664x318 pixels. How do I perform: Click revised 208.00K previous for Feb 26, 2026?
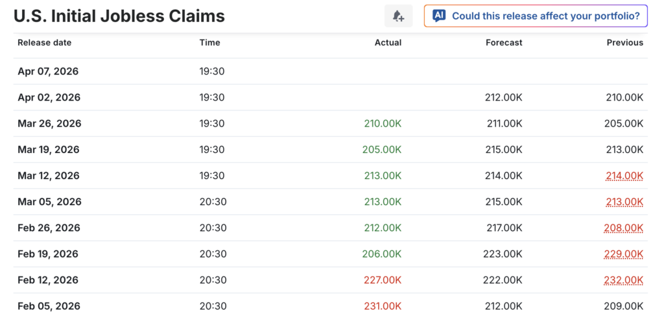click(624, 228)
